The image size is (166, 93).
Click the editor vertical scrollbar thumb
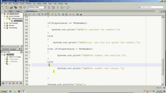coord(162,66)
